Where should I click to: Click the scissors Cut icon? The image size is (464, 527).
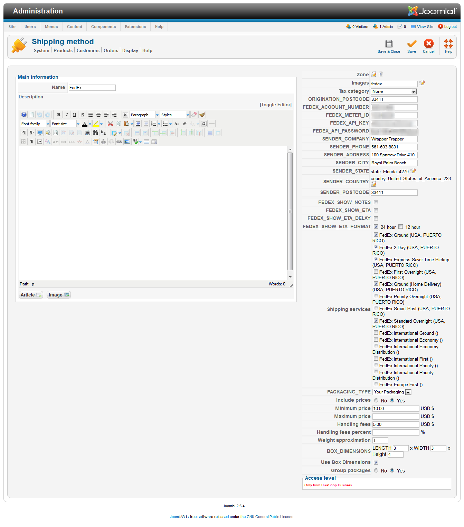point(111,124)
